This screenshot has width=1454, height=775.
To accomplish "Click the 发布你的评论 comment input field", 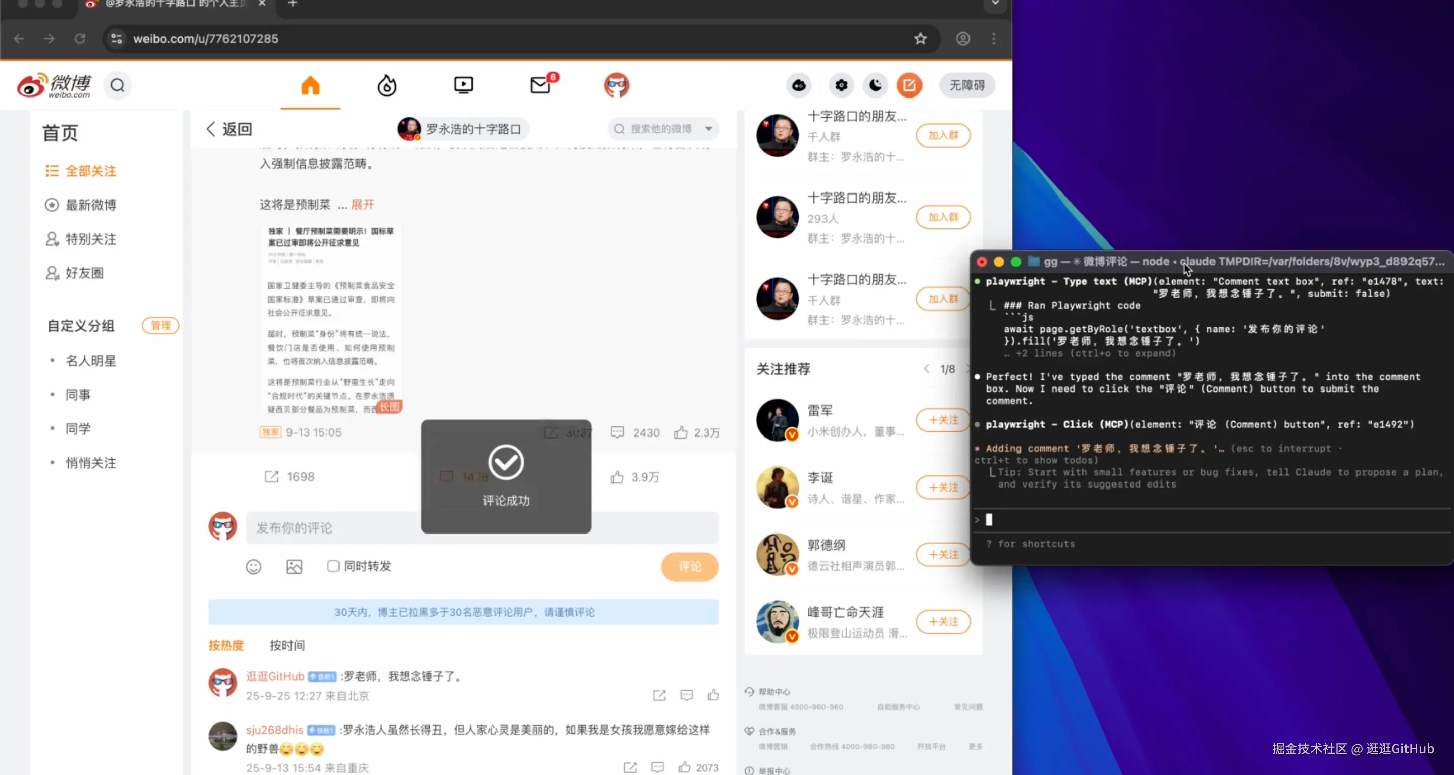I will pos(333,528).
